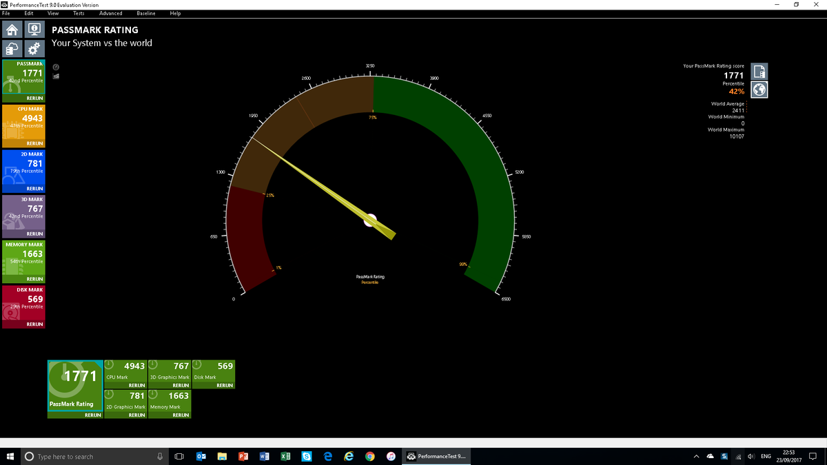The image size is (827, 465).
Task: Click the 'Your System vs the world' subtitle
Action: (102, 43)
